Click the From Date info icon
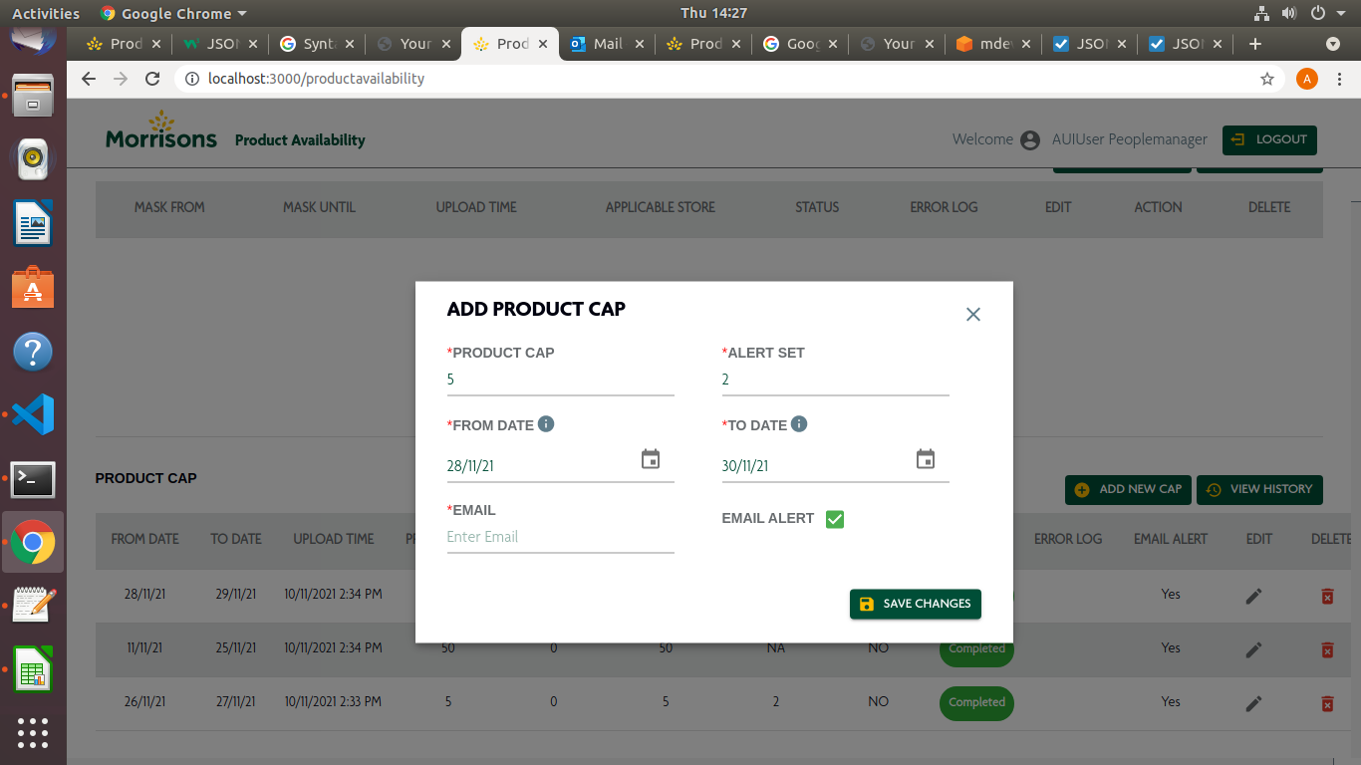 click(x=546, y=424)
